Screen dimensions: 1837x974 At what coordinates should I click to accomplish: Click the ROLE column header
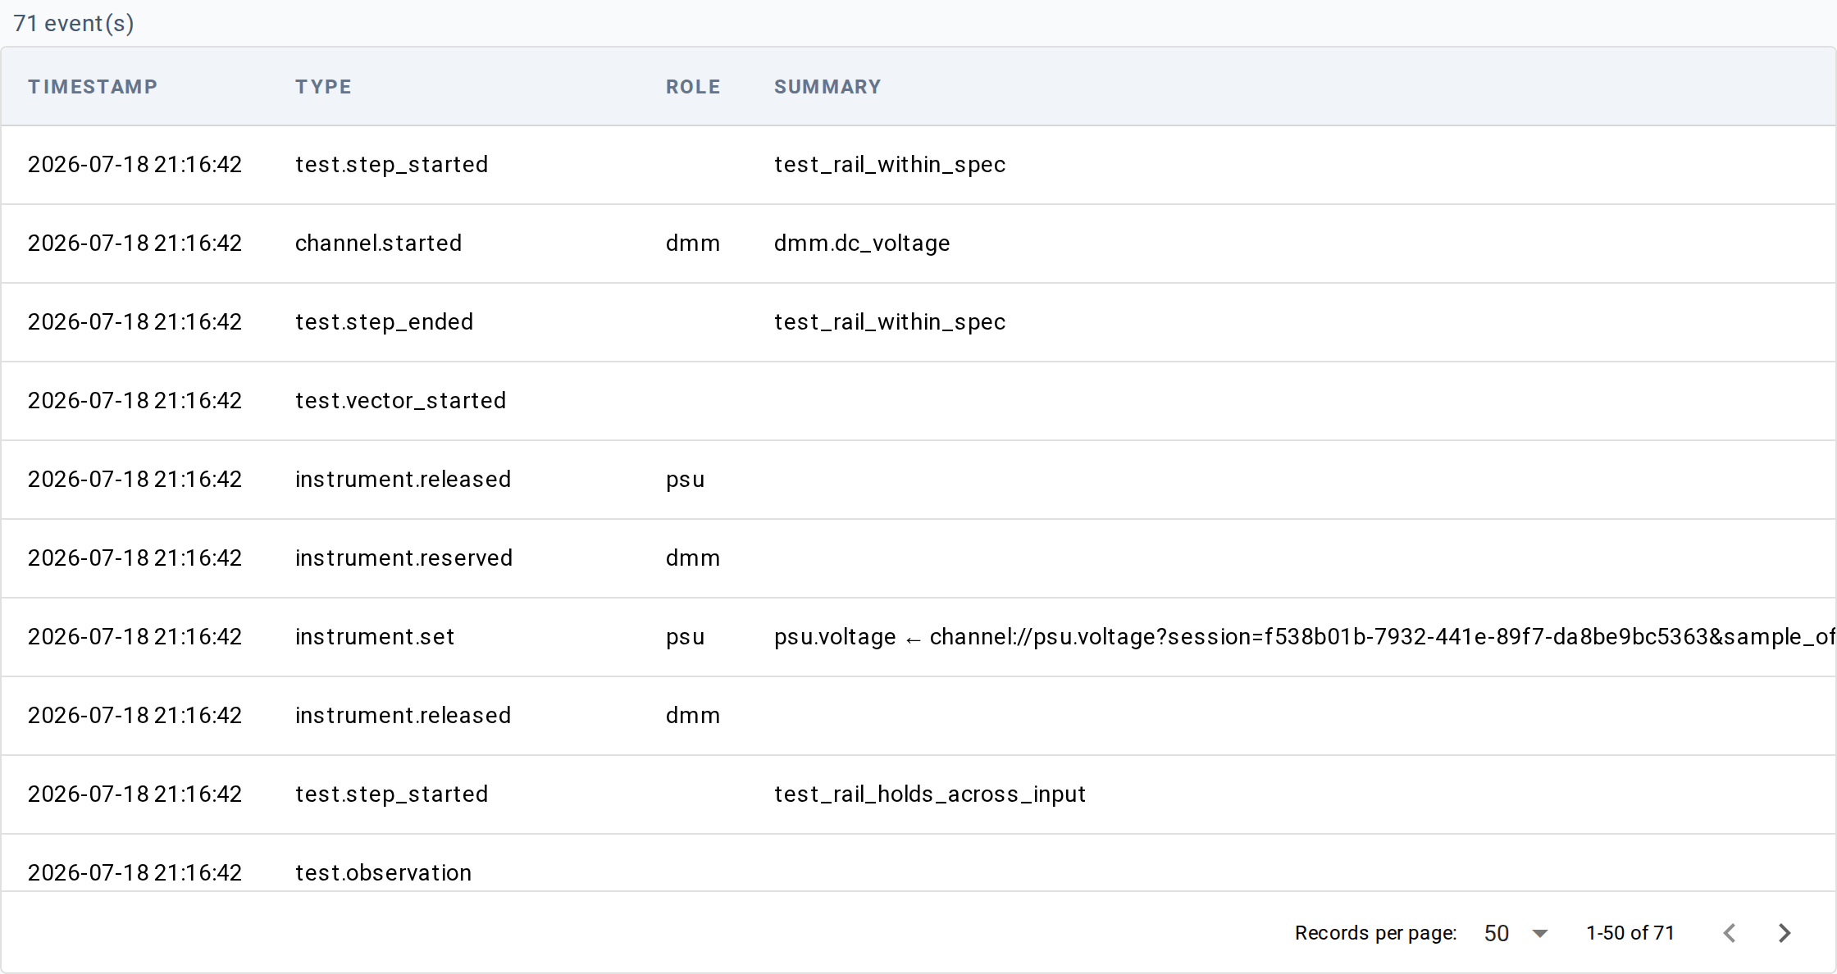click(x=693, y=87)
